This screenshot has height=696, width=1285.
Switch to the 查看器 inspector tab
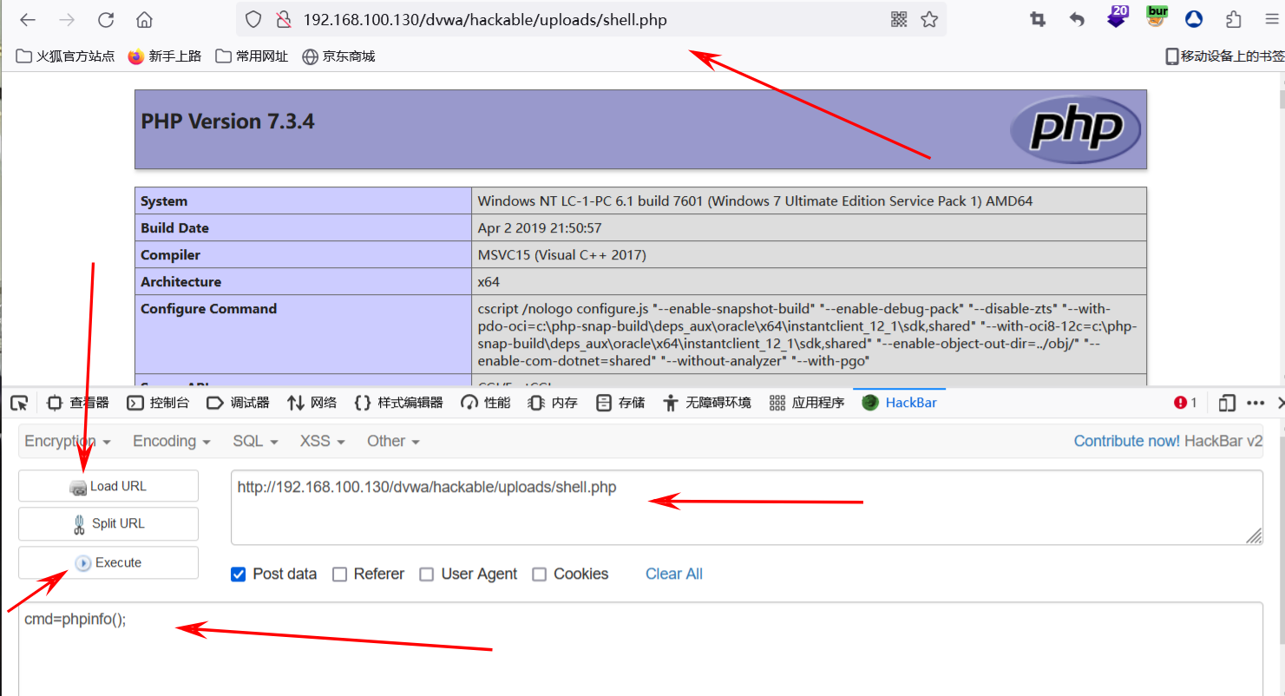[78, 403]
